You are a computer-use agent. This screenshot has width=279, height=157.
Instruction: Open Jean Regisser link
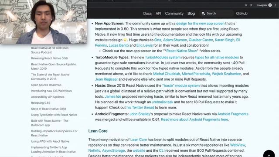[106, 79]
